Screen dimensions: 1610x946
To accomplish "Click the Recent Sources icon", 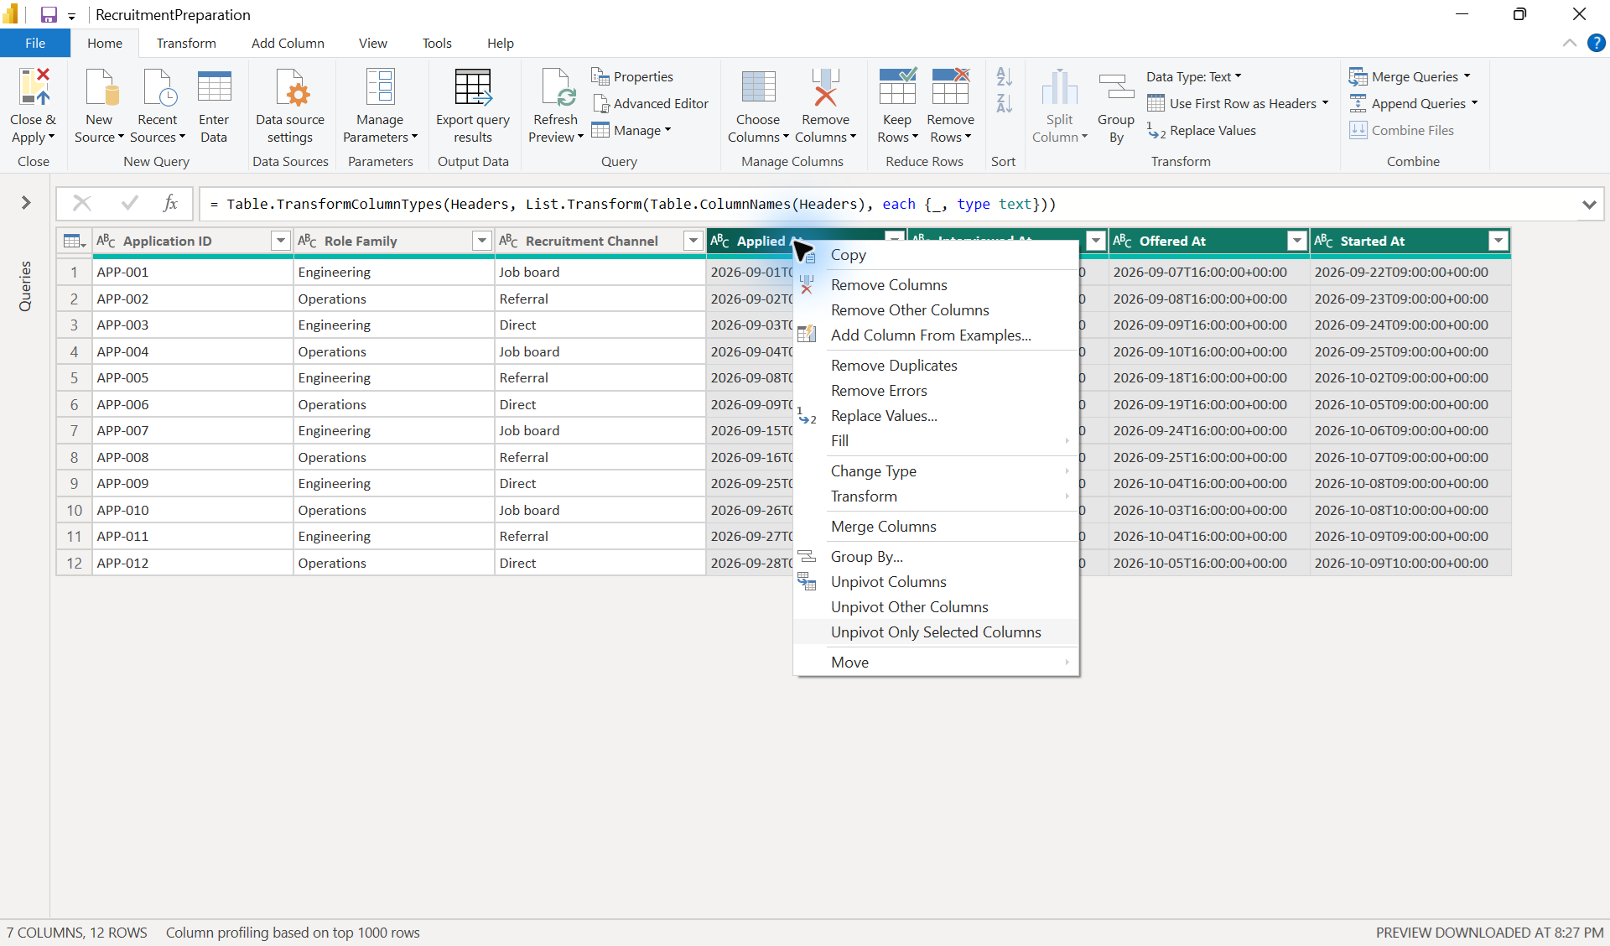I will pos(158,87).
